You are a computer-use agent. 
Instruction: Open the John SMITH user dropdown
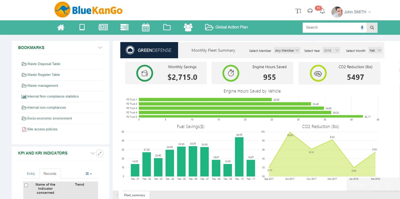click(x=357, y=12)
